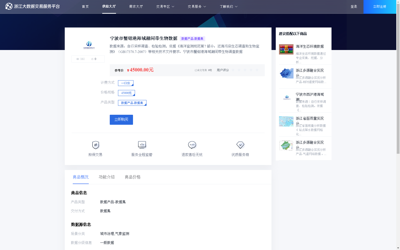The width and height of the screenshot is (400, 250).
Task: Open 需求大厅 navigation item
Action: 136,7
